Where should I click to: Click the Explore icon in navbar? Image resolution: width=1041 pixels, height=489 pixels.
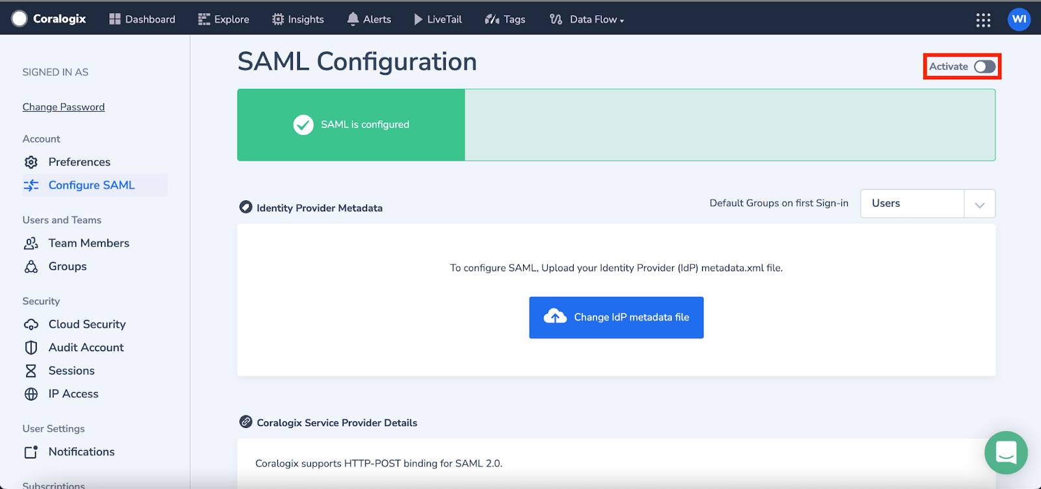click(x=204, y=20)
